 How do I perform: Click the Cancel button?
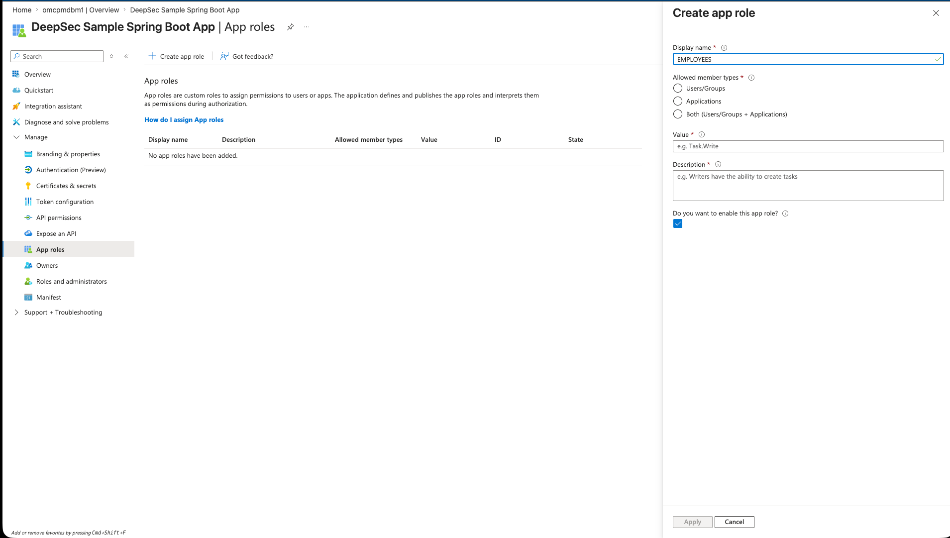734,522
